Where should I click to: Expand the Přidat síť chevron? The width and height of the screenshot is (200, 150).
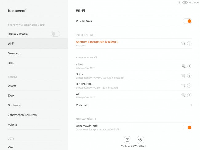click(191, 105)
